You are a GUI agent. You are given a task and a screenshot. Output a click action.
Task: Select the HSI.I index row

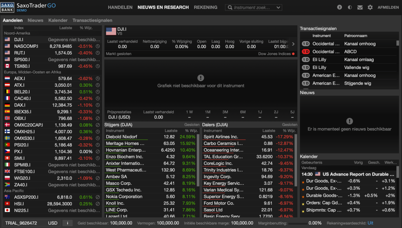(x=52, y=204)
